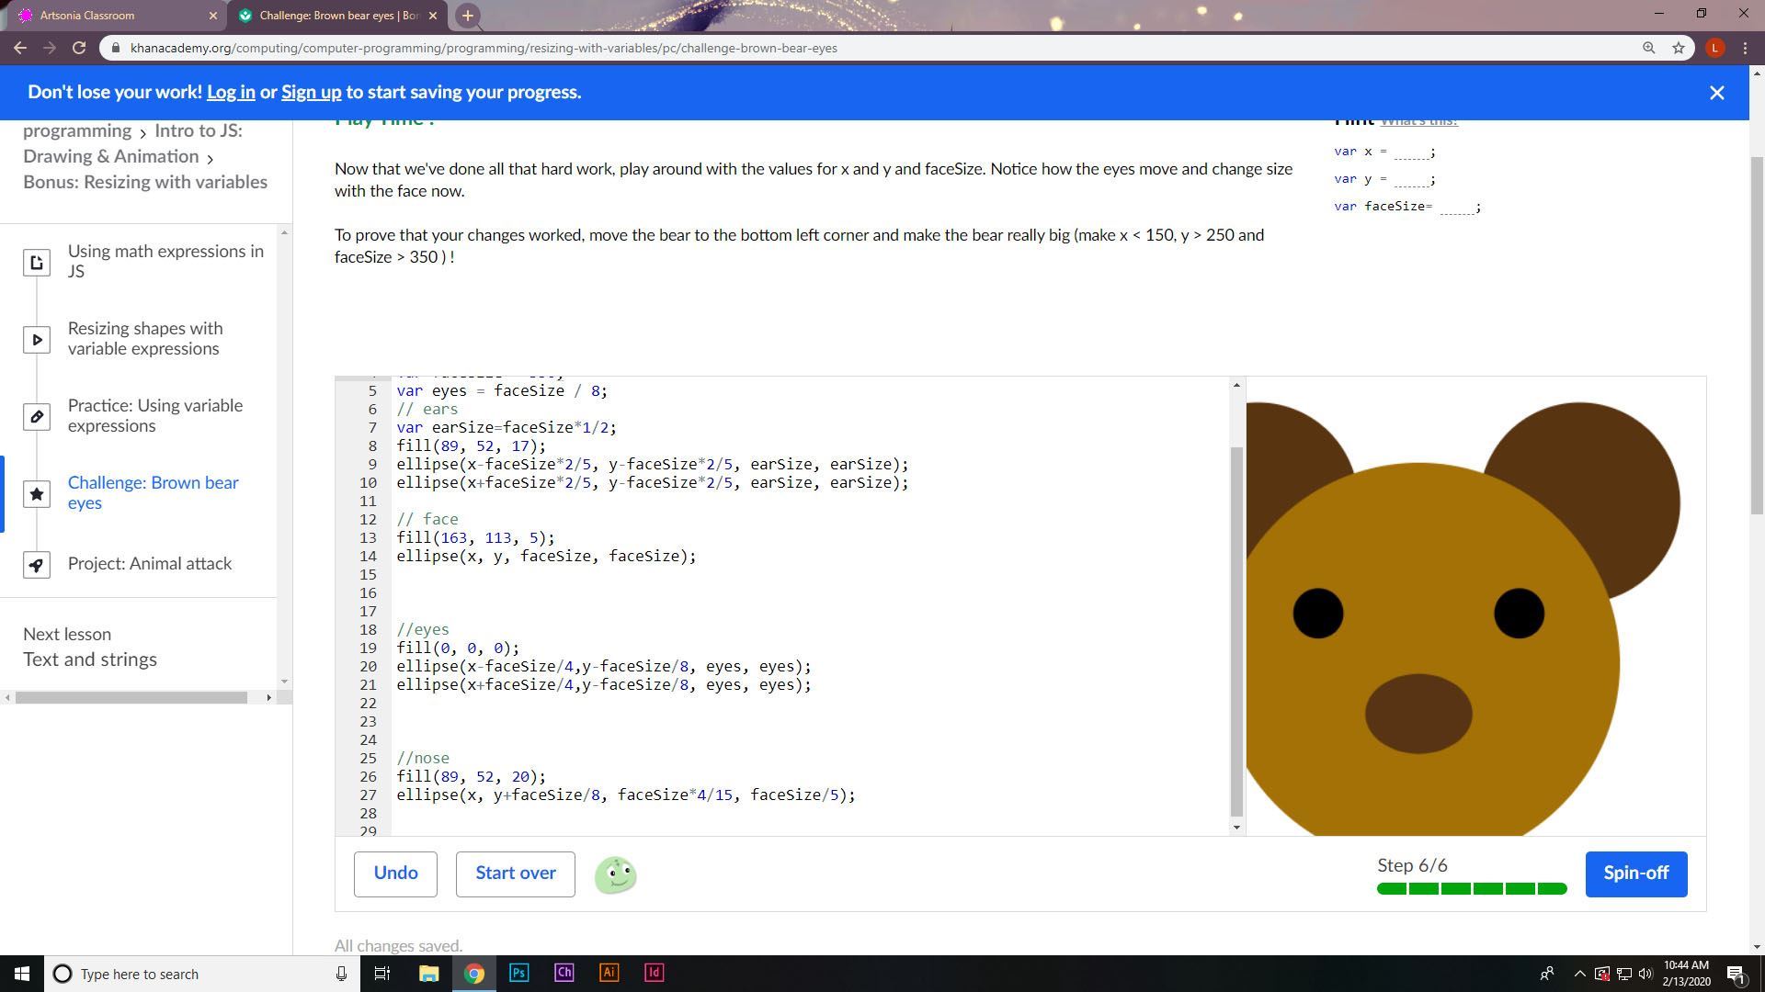The width and height of the screenshot is (1765, 992).
Task: Dismiss the blue login banner
Action: [1716, 93]
